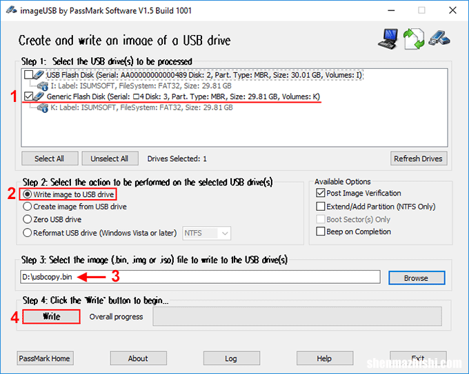Click the Drives Selected: 1 text
The image size is (469, 374).
177,158
